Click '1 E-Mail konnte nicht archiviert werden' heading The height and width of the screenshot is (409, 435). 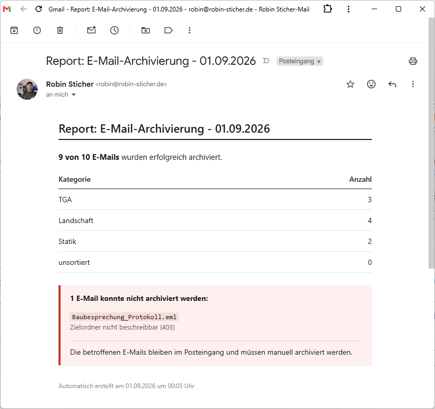point(139,299)
